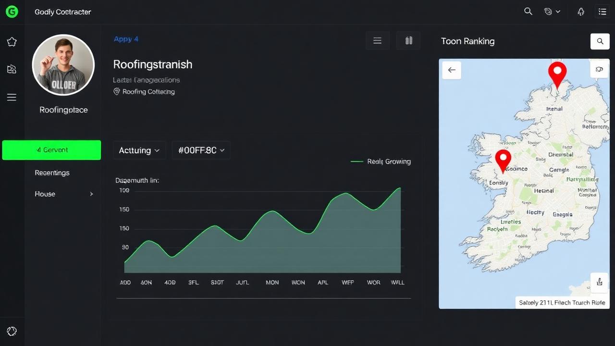Screen dimensions: 615x346
Task: Click the Roofingptace profile name
Action: 63,110
